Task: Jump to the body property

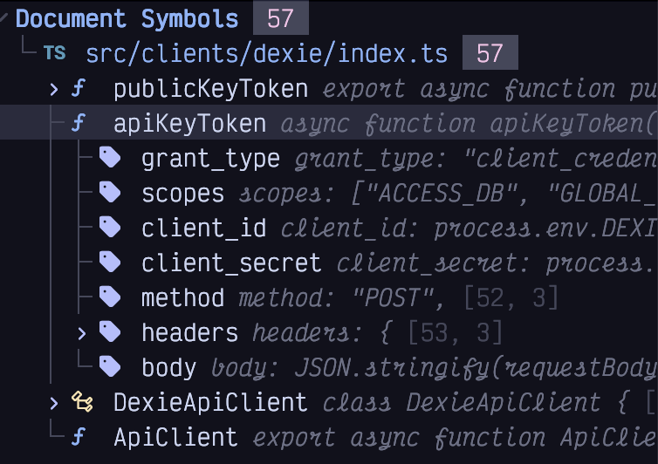Action: [169, 368]
